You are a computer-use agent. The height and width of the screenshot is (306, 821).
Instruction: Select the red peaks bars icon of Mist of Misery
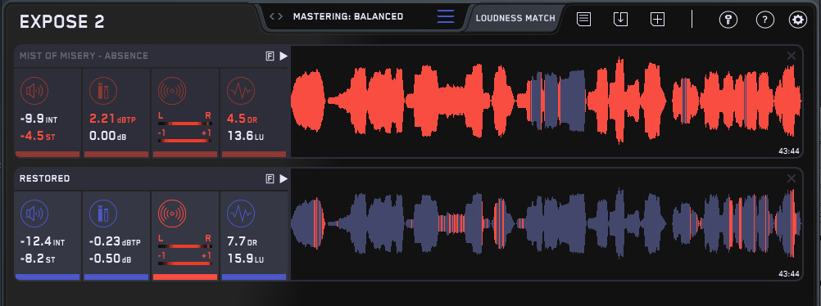tap(103, 91)
